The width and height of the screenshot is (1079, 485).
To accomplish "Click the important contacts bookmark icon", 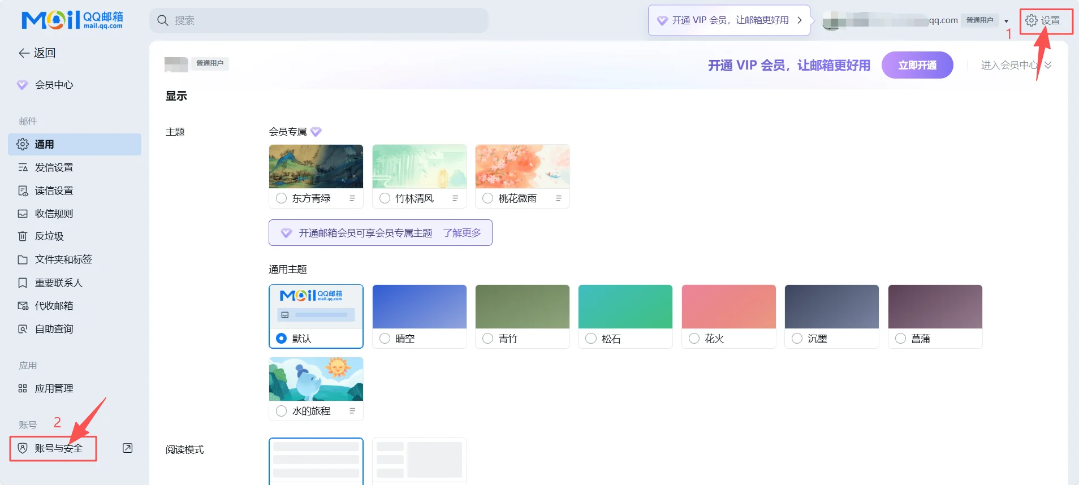I will [x=23, y=283].
